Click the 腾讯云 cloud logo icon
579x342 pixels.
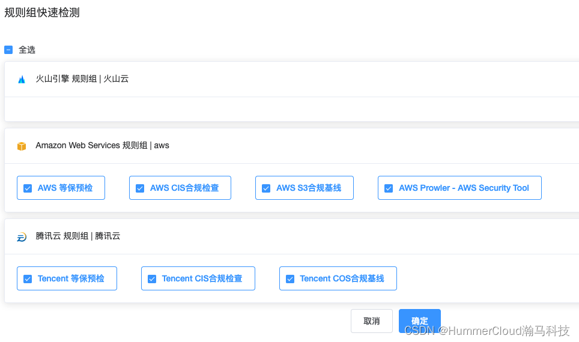pyautogui.click(x=22, y=237)
